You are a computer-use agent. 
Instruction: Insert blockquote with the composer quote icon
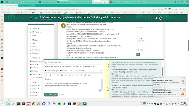(x=62, y=75)
